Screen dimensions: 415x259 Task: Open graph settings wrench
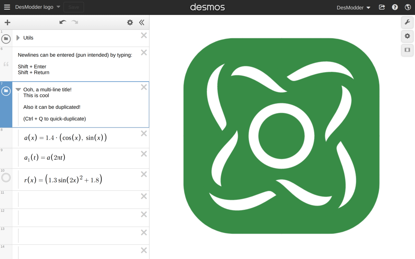(407, 22)
